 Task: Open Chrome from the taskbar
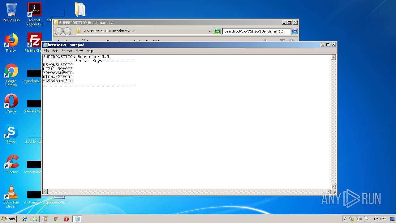click(x=56, y=219)
